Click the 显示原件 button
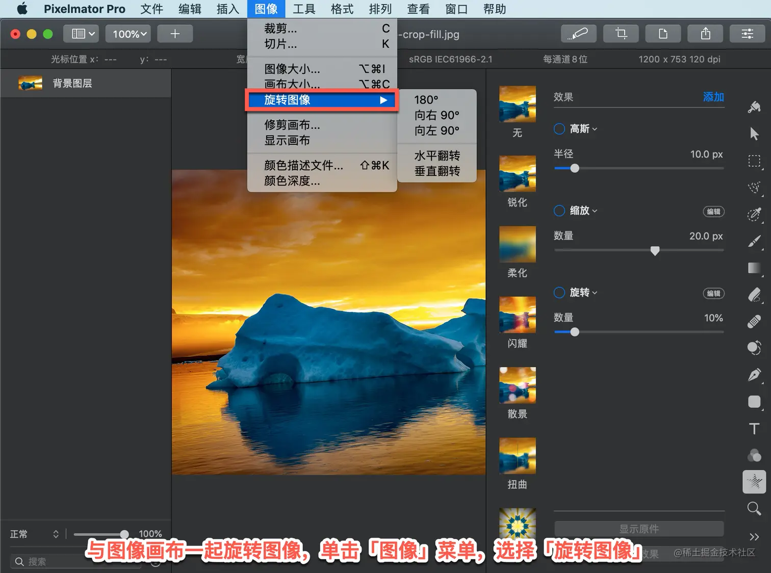The width and height of the screenshot is (771, 573). [639, 529]
